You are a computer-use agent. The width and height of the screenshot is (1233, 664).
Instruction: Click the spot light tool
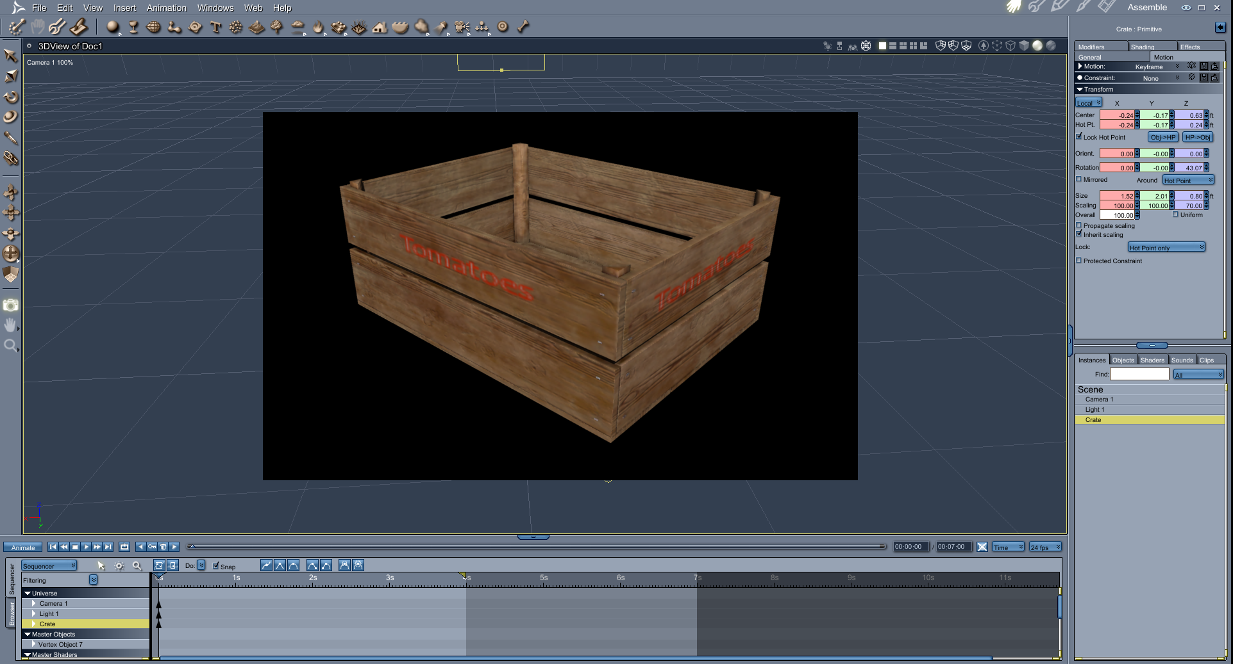coord(441,27)
